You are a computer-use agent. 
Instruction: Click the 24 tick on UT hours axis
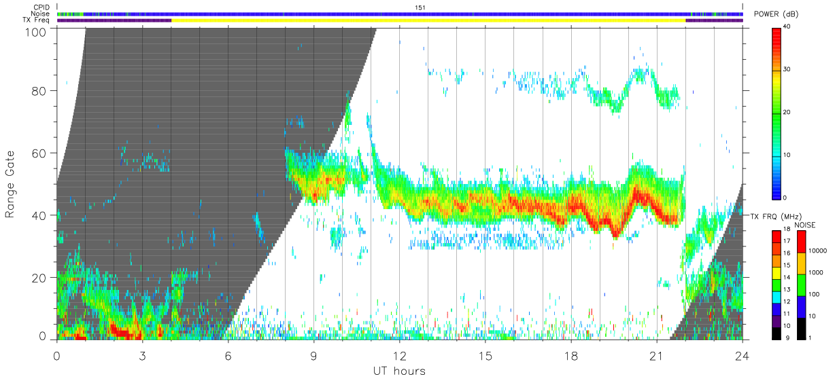pyautogui.click(x=743, y=356)
